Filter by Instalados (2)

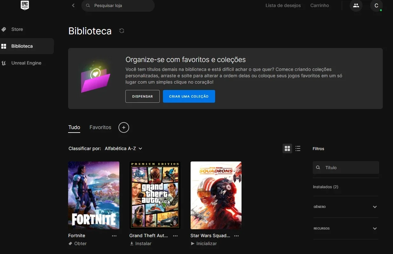[326, 187]
